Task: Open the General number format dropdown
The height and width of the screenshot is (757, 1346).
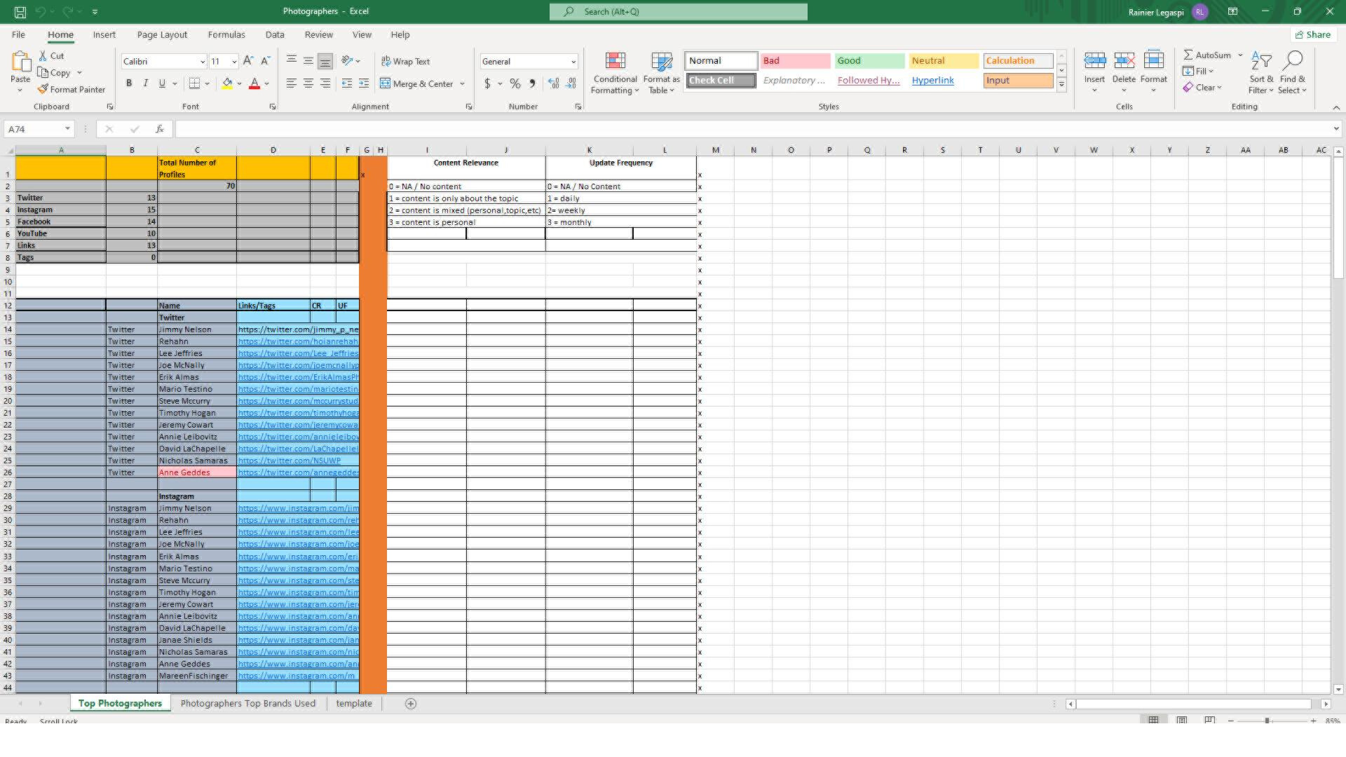Action: [573, 62]
